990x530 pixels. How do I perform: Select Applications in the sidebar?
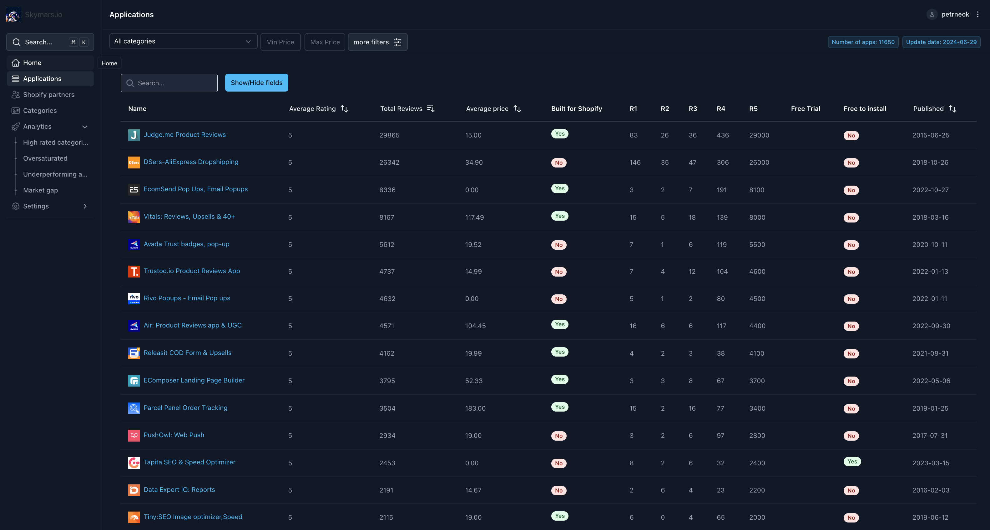point(50,79)
